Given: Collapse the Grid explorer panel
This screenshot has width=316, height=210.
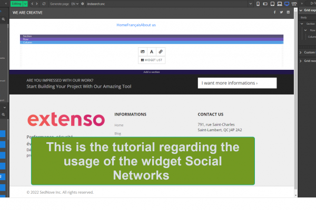Looking at the screenshot, I should click(301, 10).
